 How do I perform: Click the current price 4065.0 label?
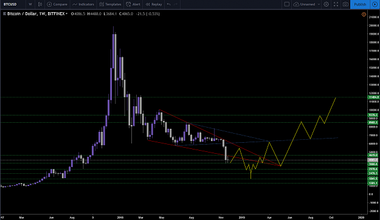click(x=373, y=160)
